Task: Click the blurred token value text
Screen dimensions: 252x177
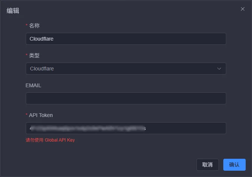Action: pyautogui.click(x=88, y=128)
